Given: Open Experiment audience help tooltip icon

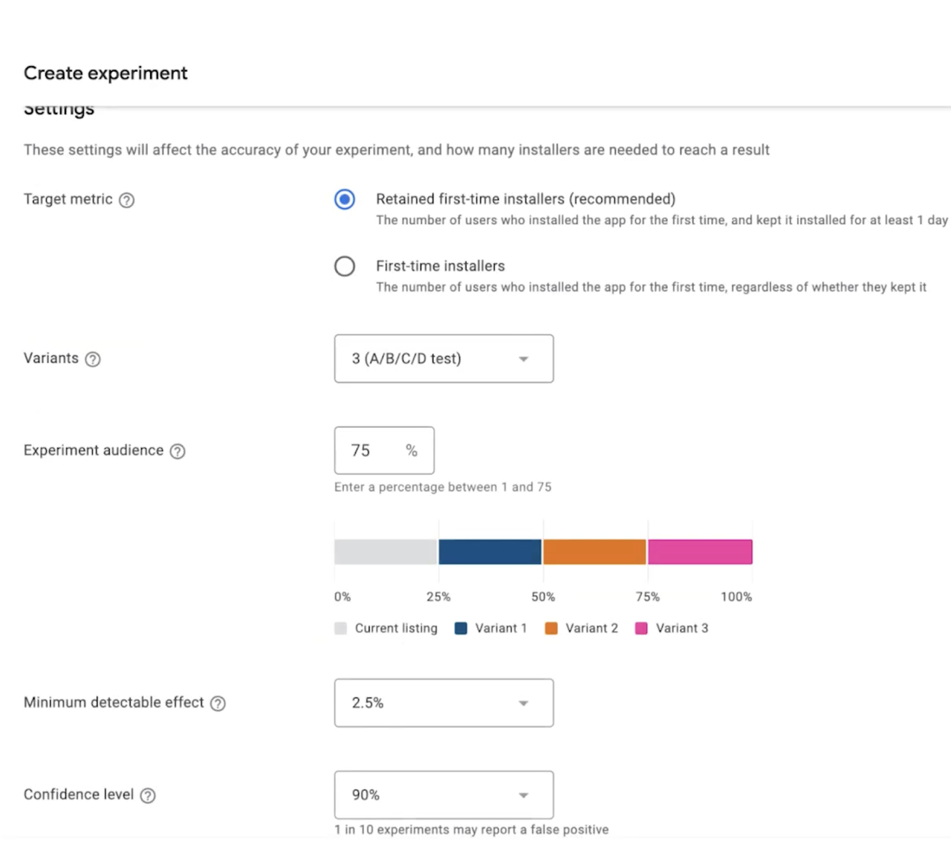Looking at the screenshot, I should coord(178,451).
